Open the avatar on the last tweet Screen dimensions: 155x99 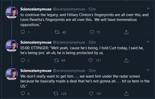click(12, 74)
